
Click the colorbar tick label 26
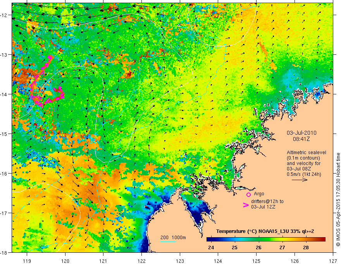pos(258,247)
